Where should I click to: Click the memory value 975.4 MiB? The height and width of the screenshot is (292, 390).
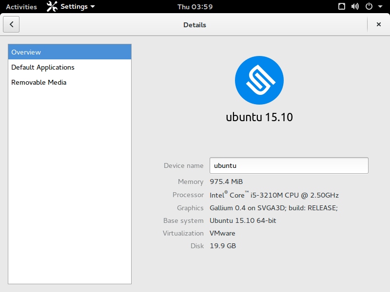coord(226,182)
